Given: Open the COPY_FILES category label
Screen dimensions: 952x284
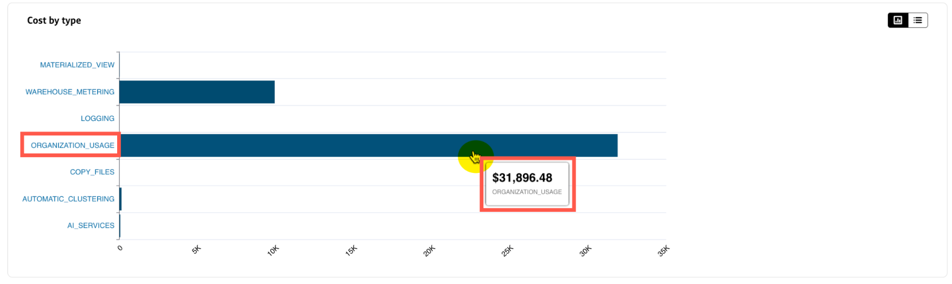Looking at the screenshot, I should coord(92,172).
